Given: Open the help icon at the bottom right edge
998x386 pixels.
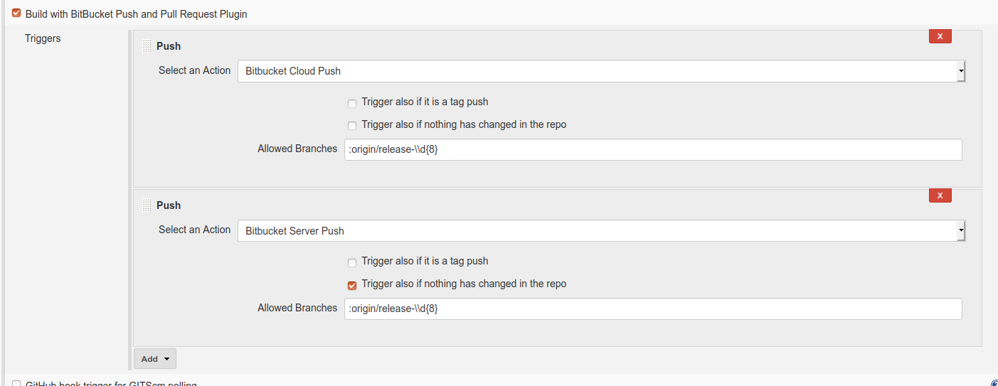Looking at the screenshot, I should coord(994,382).
